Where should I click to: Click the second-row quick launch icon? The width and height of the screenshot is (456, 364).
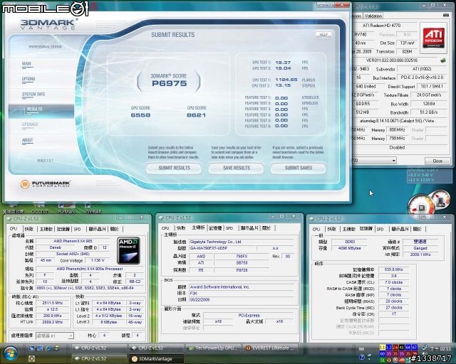[x=31, y=358]
